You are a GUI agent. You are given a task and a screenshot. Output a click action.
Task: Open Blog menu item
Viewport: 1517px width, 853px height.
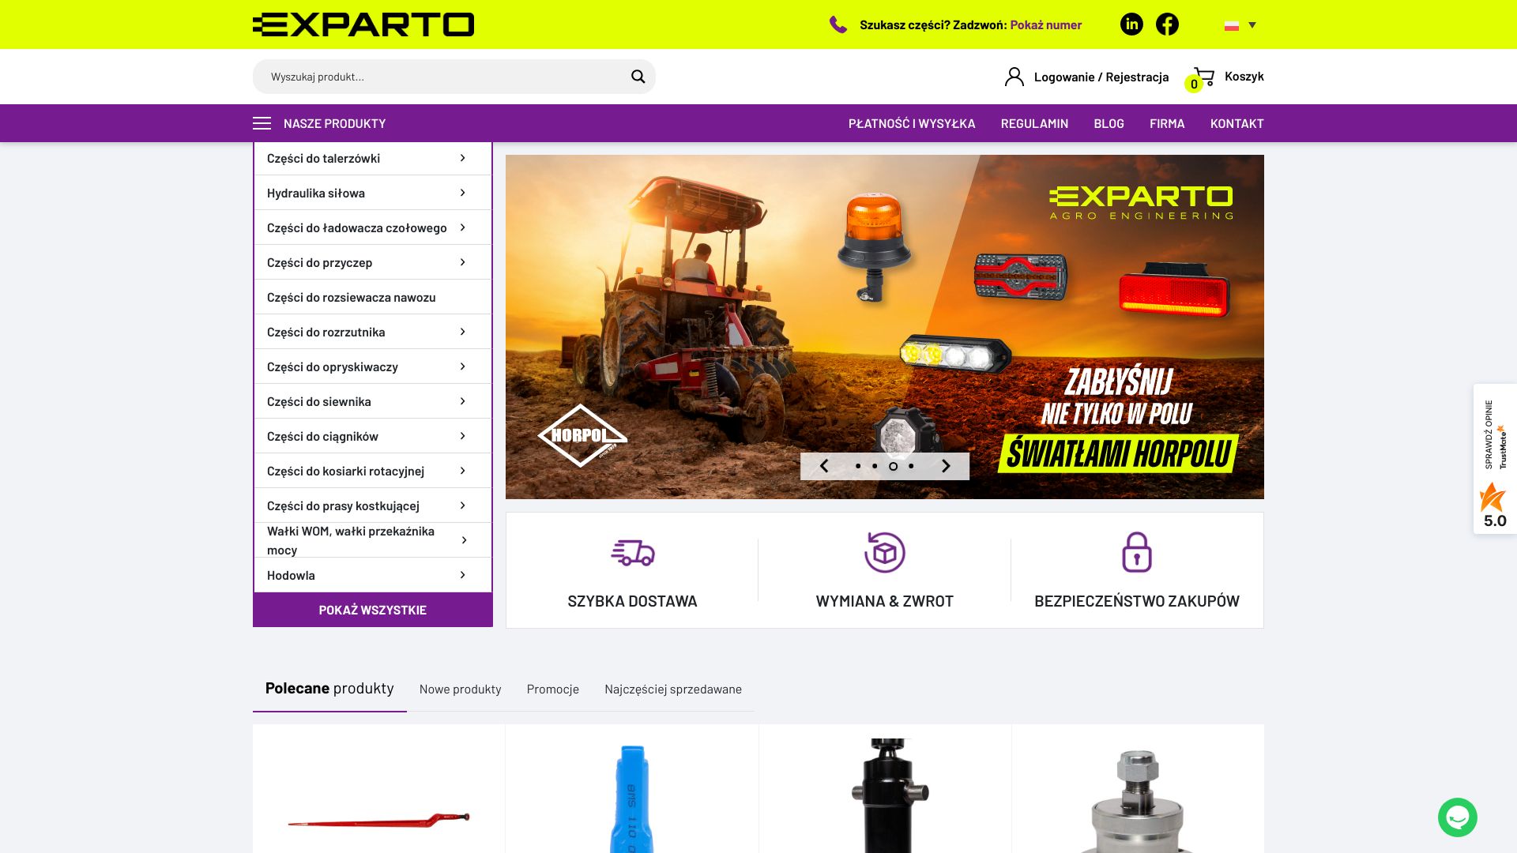(1109, 123)
